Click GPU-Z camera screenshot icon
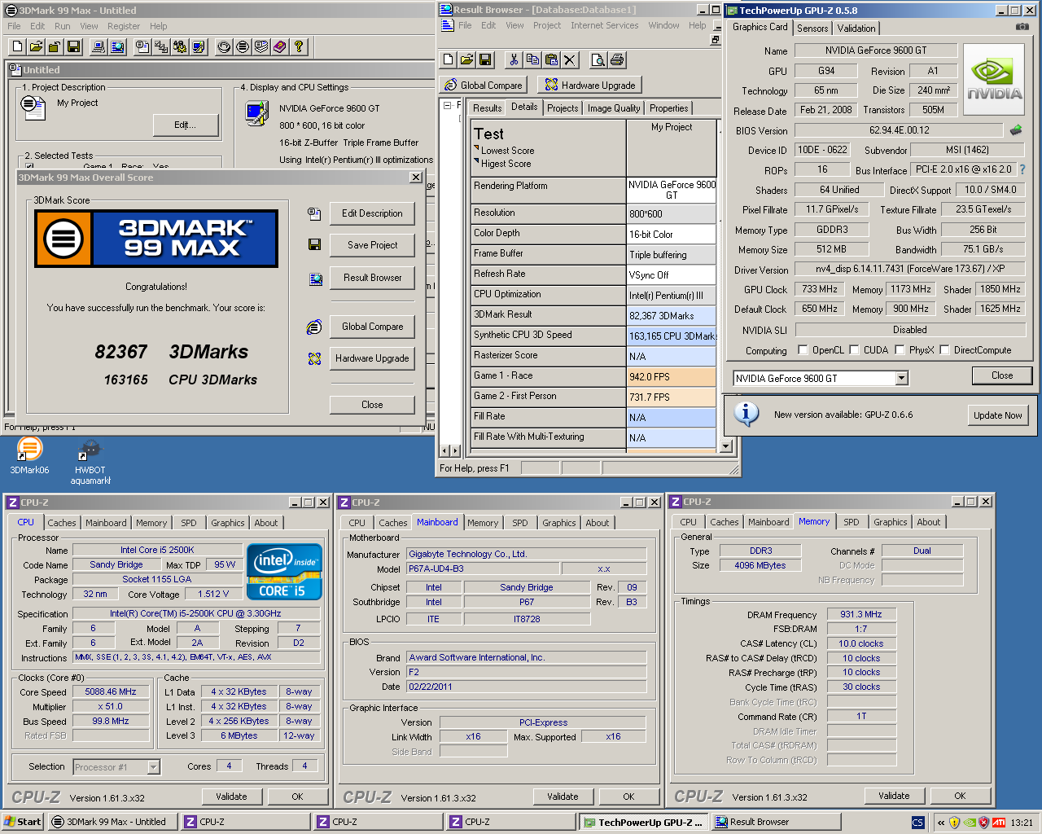 1022,27
